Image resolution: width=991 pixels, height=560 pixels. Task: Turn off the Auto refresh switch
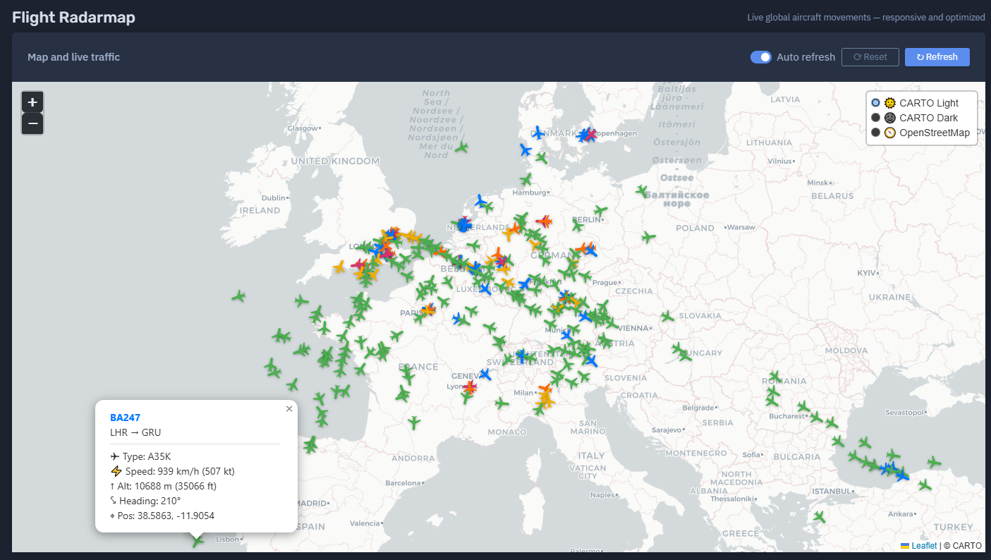point(760,57)
